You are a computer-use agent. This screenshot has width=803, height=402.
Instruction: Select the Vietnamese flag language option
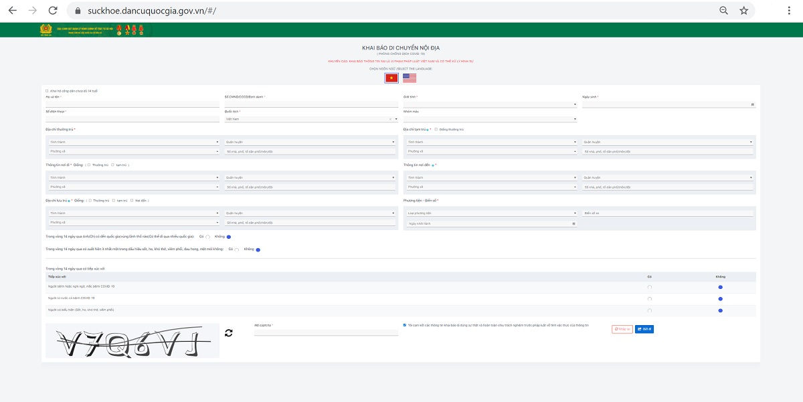coord(391,78)
